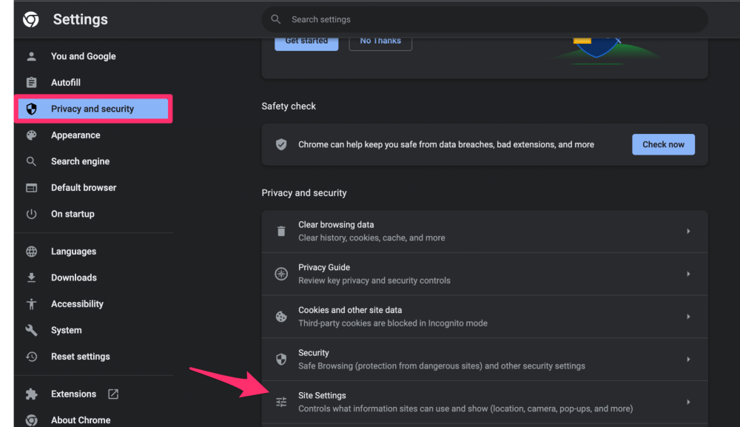
Task: Click the wrench icon beside System
Action: click(32, 330)
